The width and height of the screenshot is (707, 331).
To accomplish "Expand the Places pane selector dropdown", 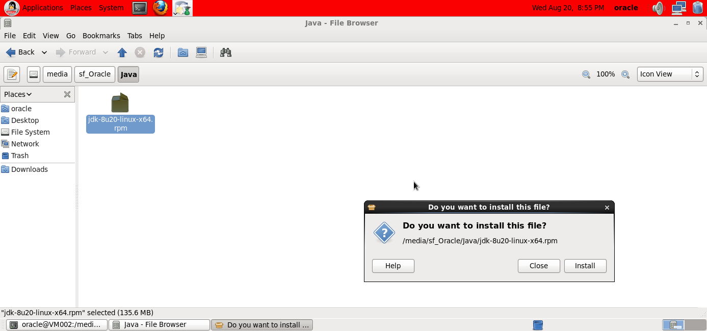I will [x=18, y=94].
